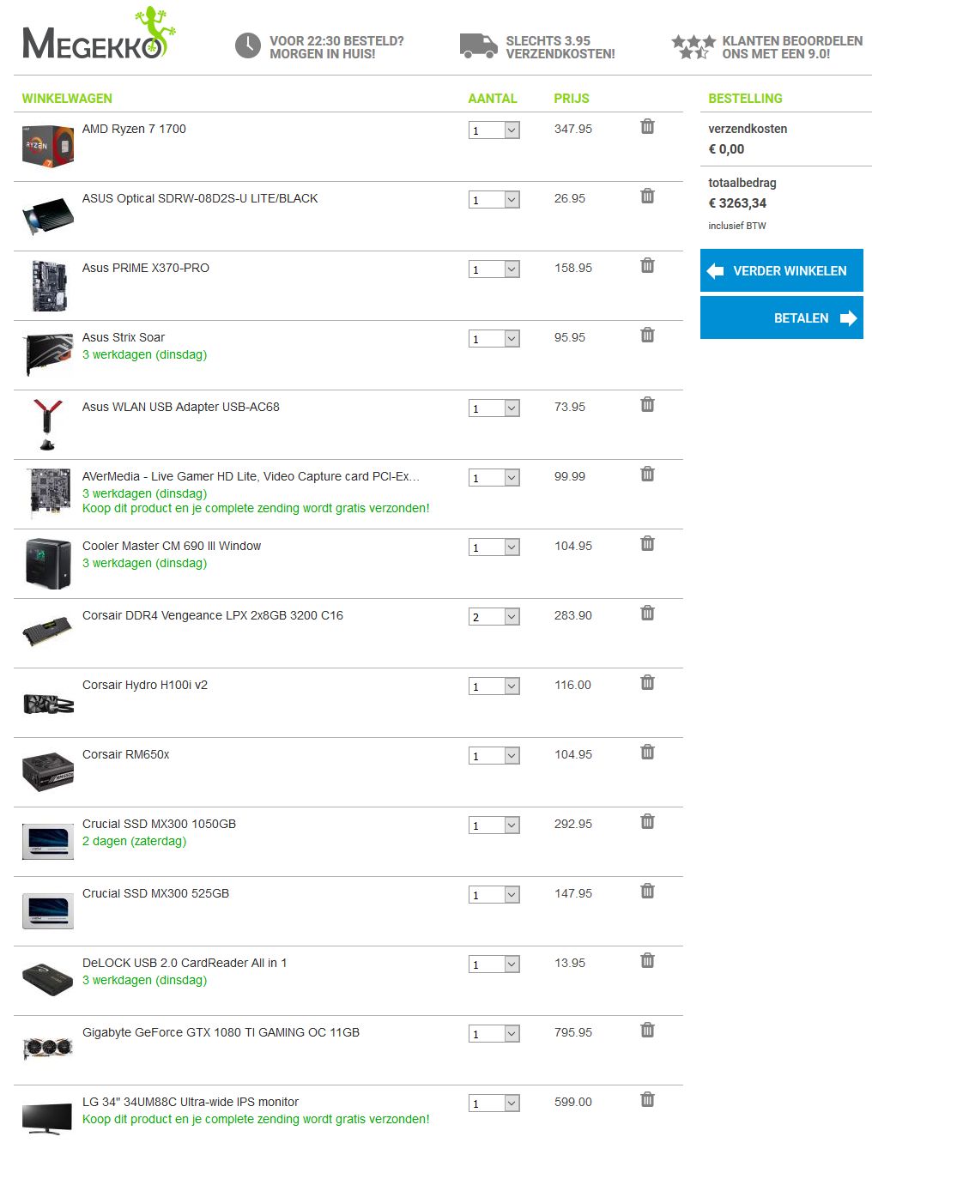Click the Crucial SSD MX300 1050GB thumbnail
Image resolution: width=969 pixels, height=1179 pixels.
pyautogui.click(x=48, y=841)
